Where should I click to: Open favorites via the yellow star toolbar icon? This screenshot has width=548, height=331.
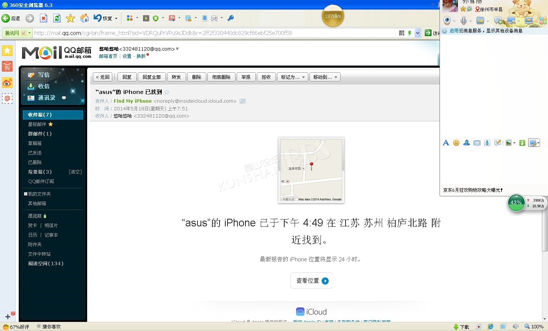coord(70,18)
